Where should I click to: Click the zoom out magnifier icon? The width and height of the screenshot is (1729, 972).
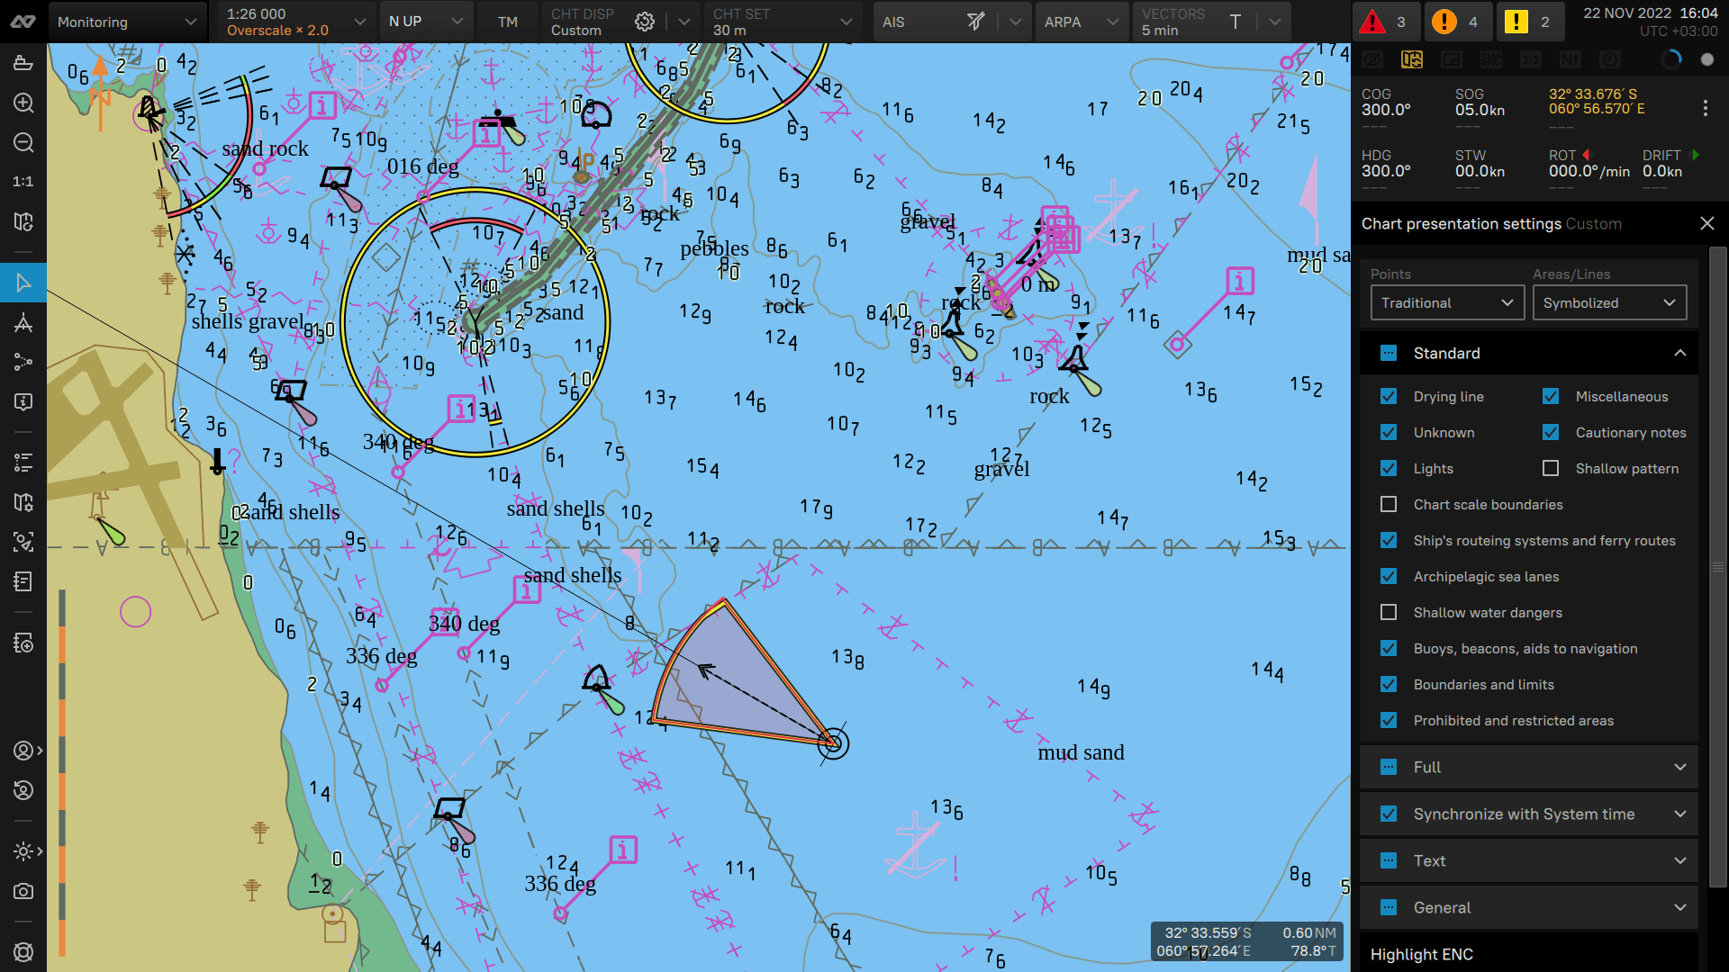point(23,142)
